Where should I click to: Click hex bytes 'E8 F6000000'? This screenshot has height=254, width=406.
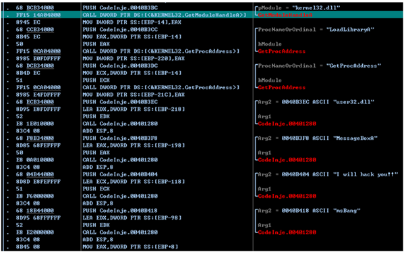tap(35, 196)
